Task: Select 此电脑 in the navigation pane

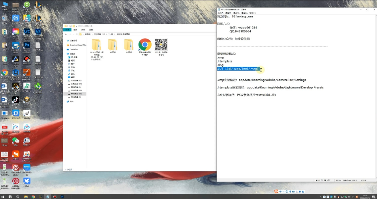Action: (x=72, y=54)
